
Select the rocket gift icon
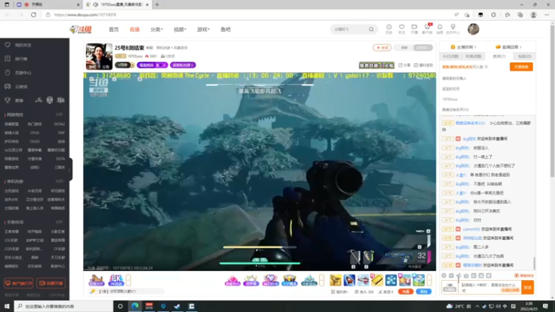pyautogui.click(x=350, y=280)
